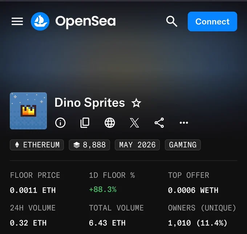This screenshot has width=247, height=234.
Task: Click the FLOOR PRICE label
Action: pyautogui.click(x=35, y=175)
